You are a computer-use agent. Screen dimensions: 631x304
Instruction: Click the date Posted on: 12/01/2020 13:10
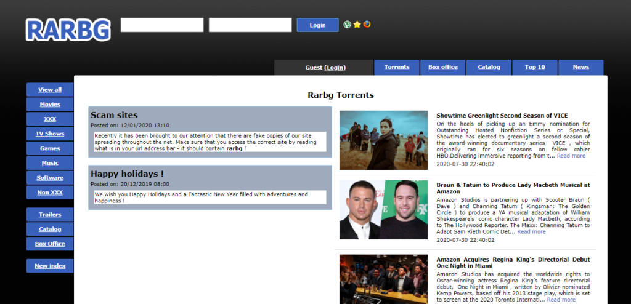coord(130,125)
